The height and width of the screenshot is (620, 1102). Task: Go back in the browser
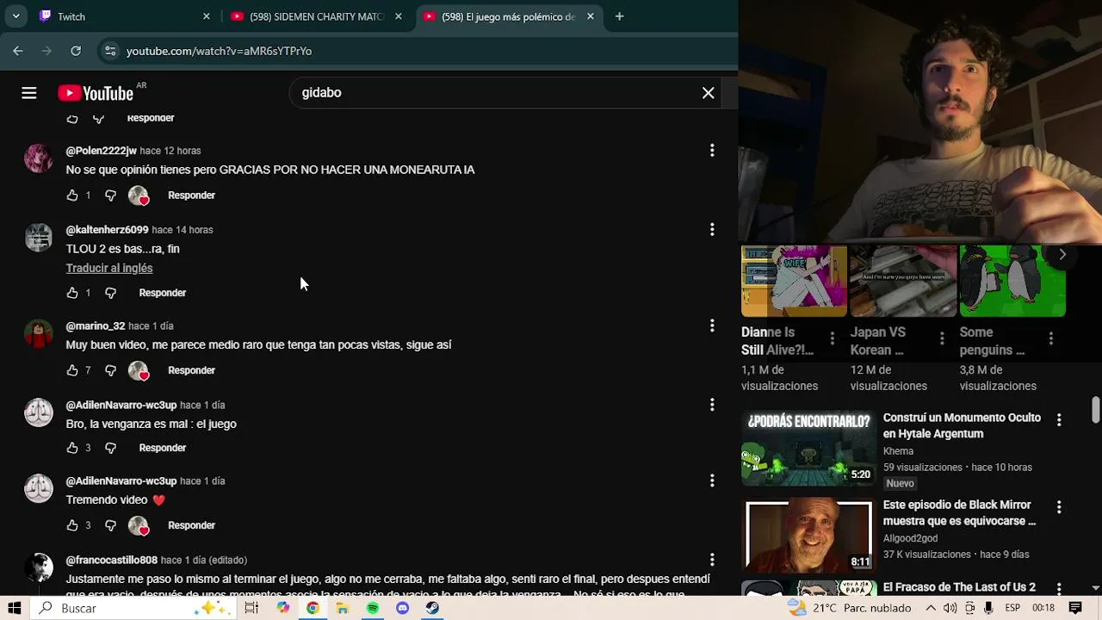tap(18, 51)
